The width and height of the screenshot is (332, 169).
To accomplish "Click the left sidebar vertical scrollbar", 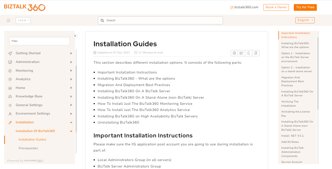I will (76, 99).
